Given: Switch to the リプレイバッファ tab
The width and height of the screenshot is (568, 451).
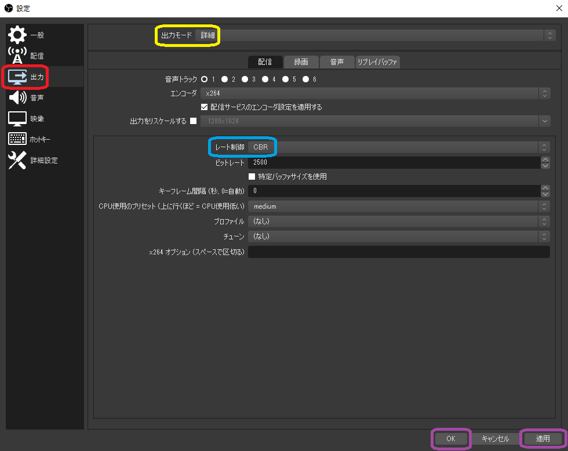Looking at the screenshot, I should click(377, 61).
